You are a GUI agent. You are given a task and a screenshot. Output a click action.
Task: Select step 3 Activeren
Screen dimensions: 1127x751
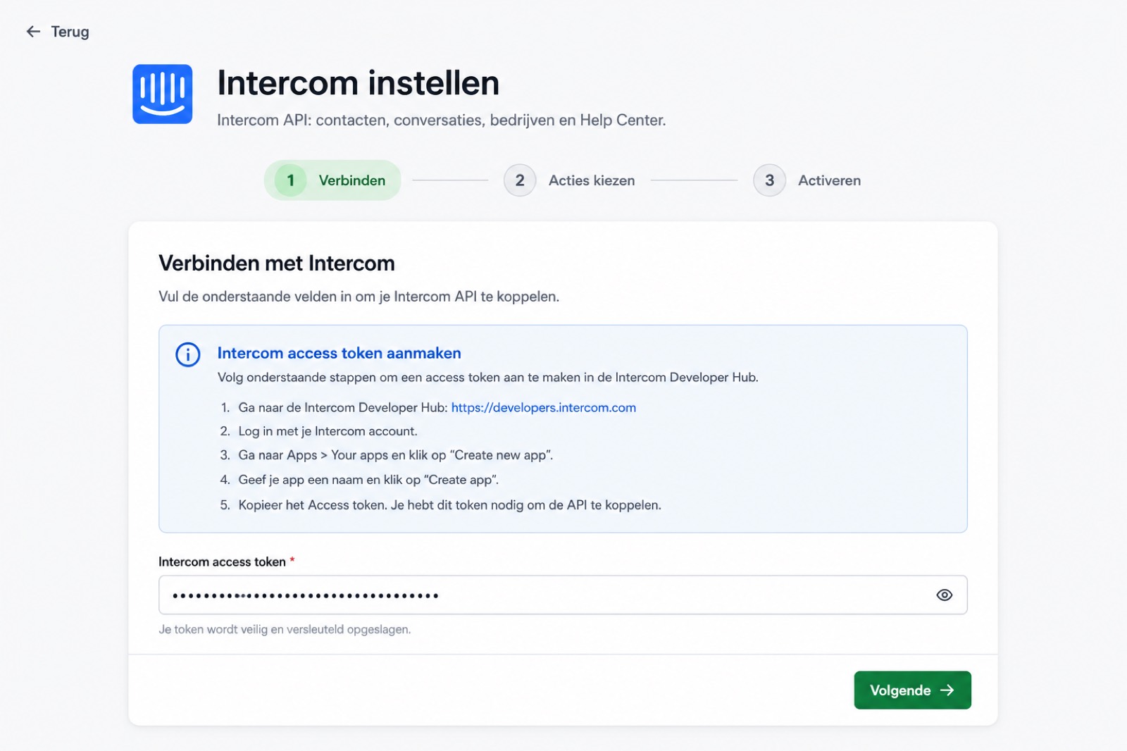[807, 180]
